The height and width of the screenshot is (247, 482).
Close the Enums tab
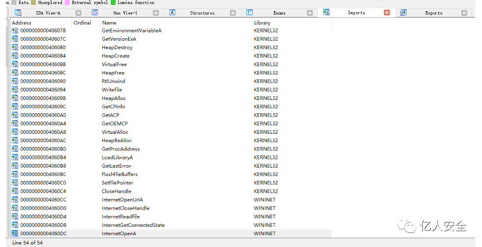tap(310, 13)
